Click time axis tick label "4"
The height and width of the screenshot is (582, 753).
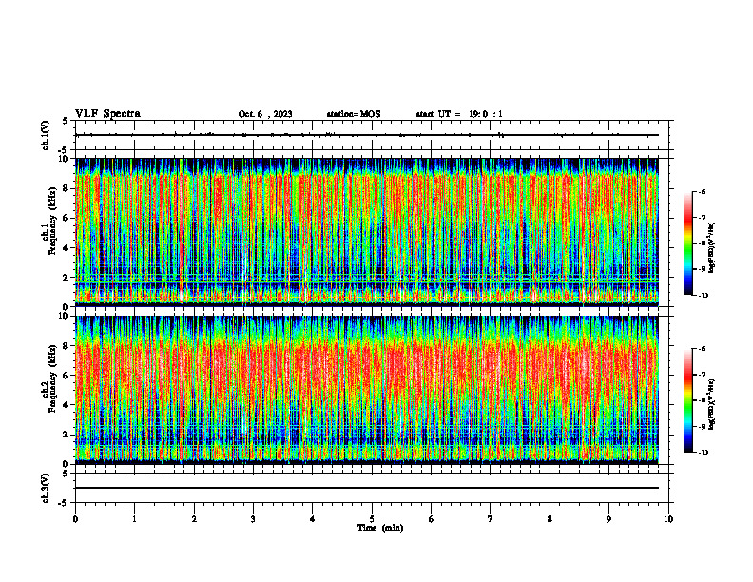(312, 519)
